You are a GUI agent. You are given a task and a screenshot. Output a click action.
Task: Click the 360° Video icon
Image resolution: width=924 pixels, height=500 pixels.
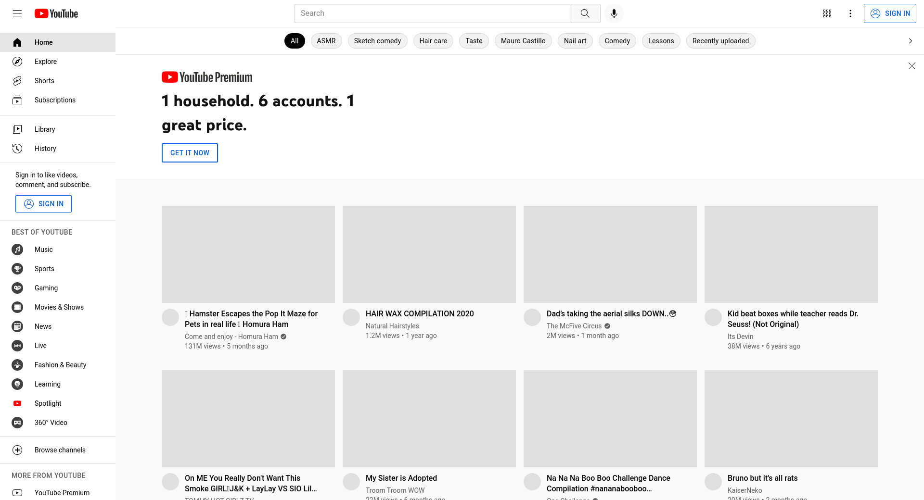[17, 423]
